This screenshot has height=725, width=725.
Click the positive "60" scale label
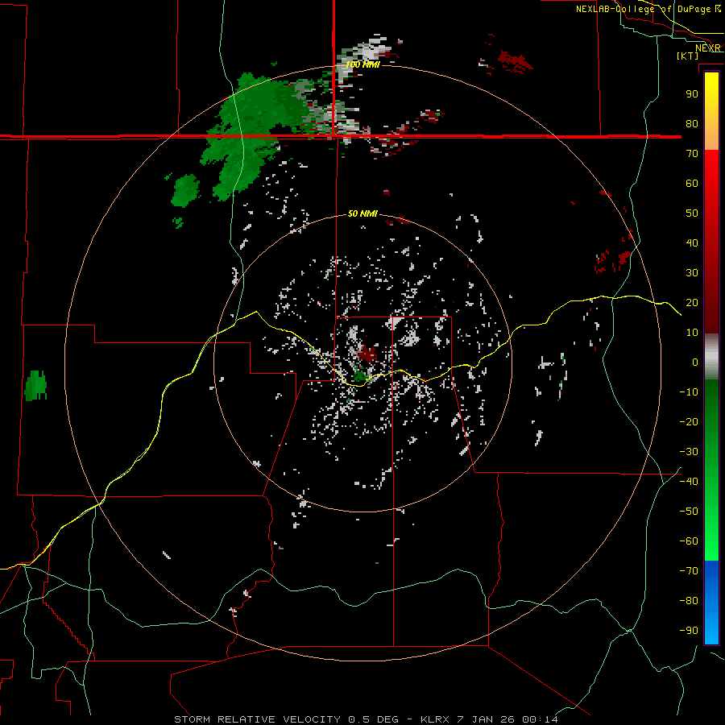point(692,183)
